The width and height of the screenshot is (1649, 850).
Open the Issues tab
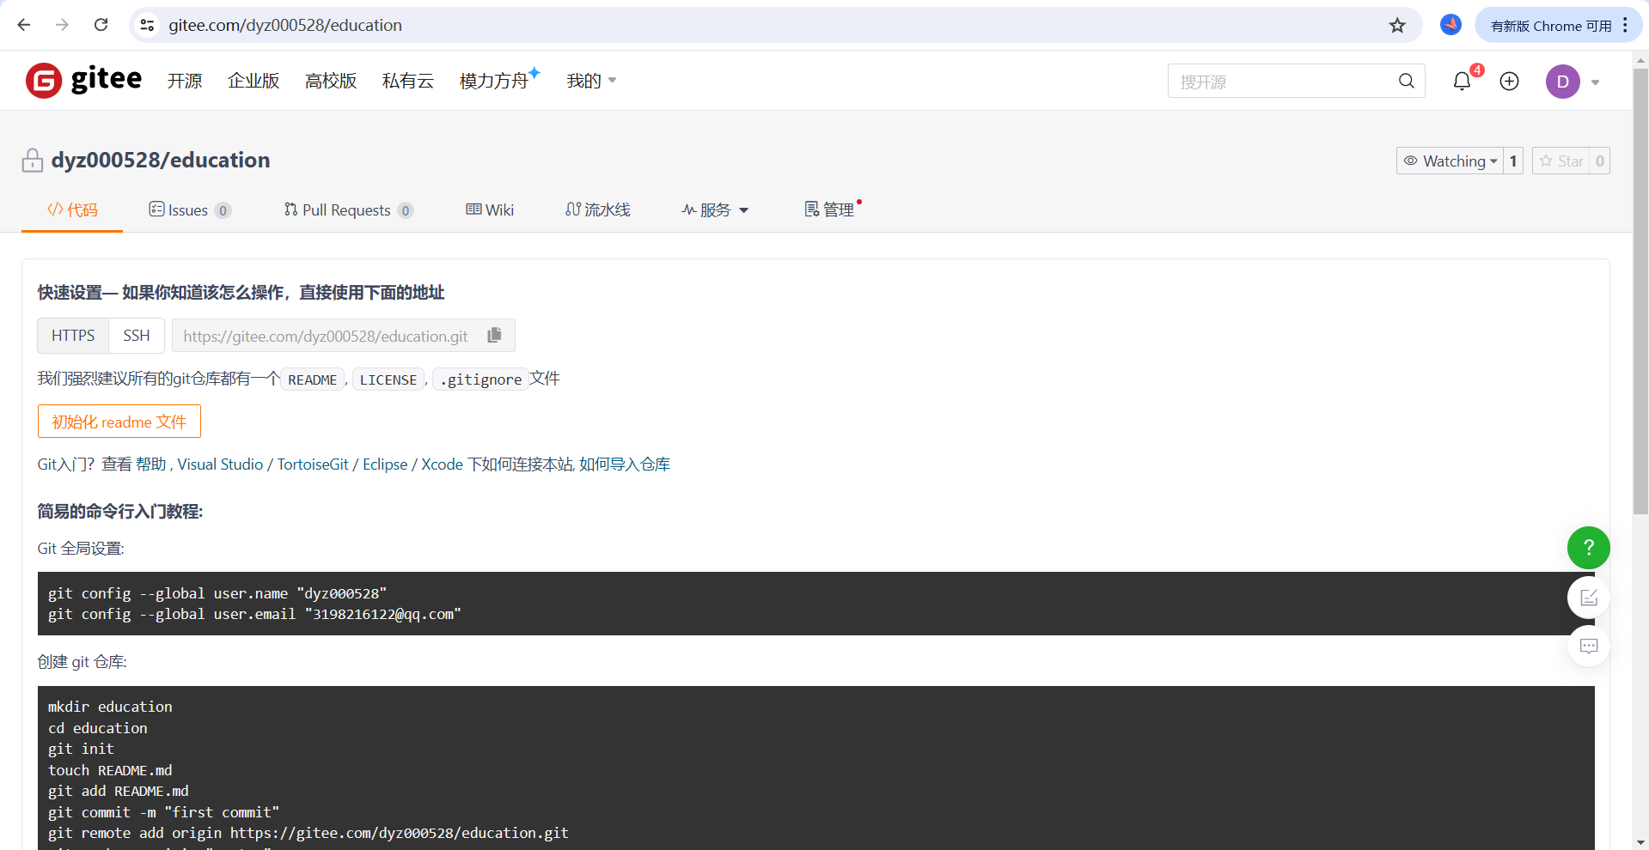[x=189, y=209]
